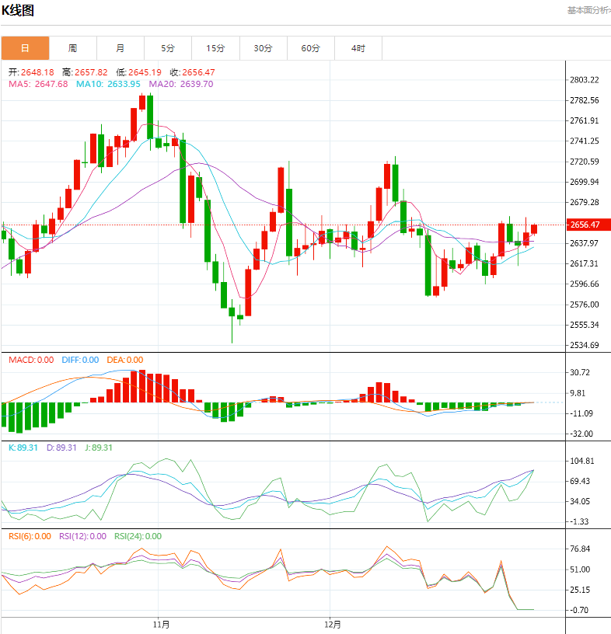The height and width of the screenshot is (634, 611).
Task: Switch to the 月 monthly tab
Action: point(120,48)
